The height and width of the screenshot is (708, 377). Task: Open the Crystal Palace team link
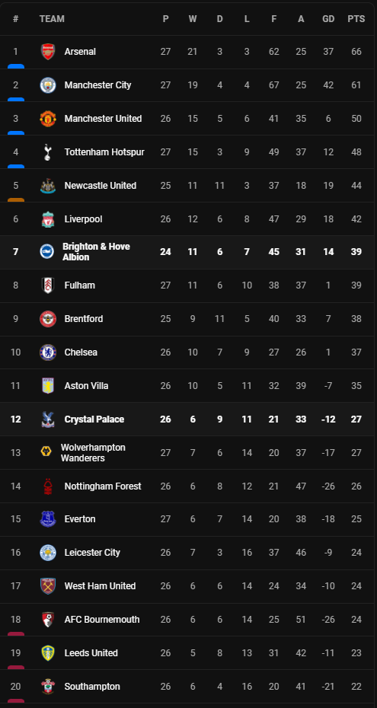94,419
